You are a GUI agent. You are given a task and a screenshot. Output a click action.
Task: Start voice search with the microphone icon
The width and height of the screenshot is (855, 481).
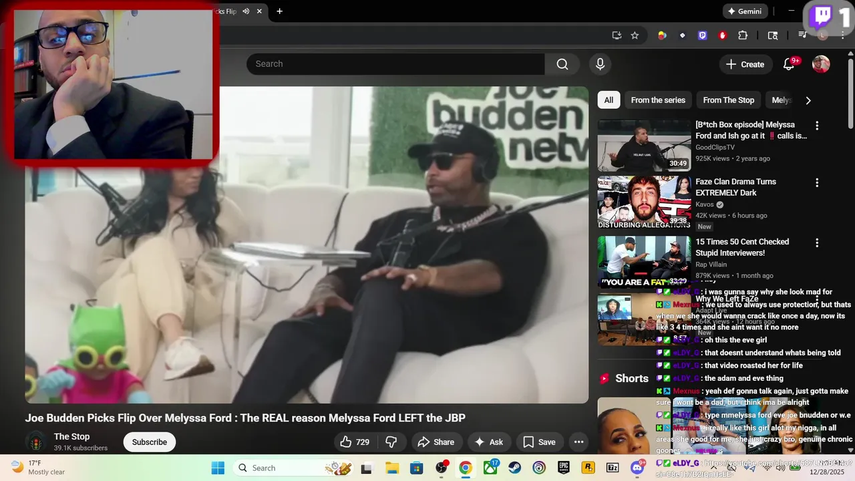(600, 64)
